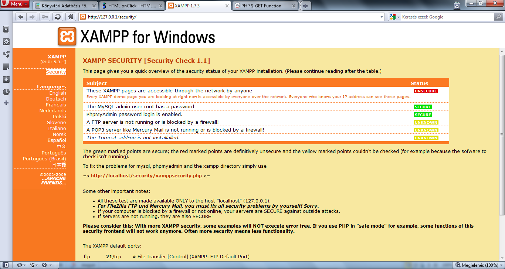Switch to the Könyvtári Adatbázis tab
Screen dimensions: 505x269
(65, 6)
